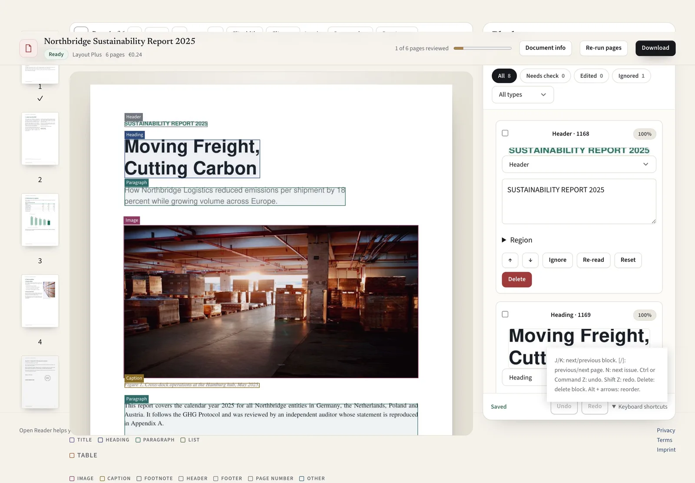Image resolution: width=695 pixels, height=483 pixels.
Task: Tick the Heading 1169 block checkbox
Action: (x=505, y=314)
